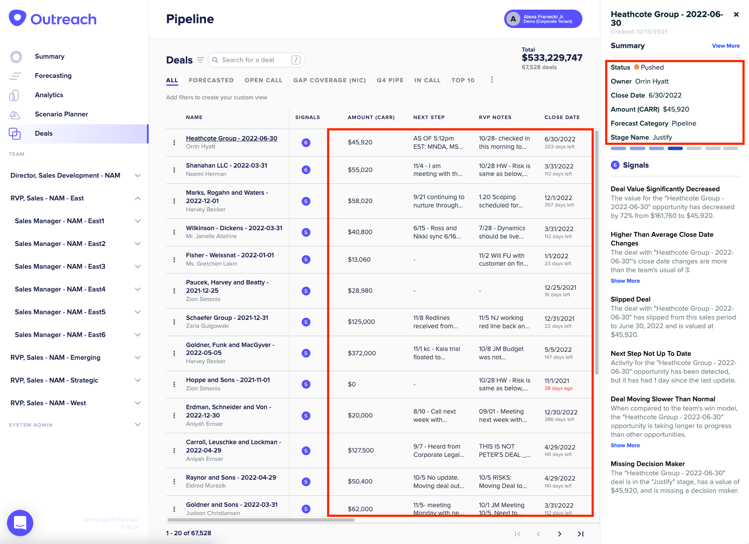The width and height of the screenshot is (749, 544).
Task: Open row menu for Marks, Rogahn and Waters
Action: click(x=174, y=201)
